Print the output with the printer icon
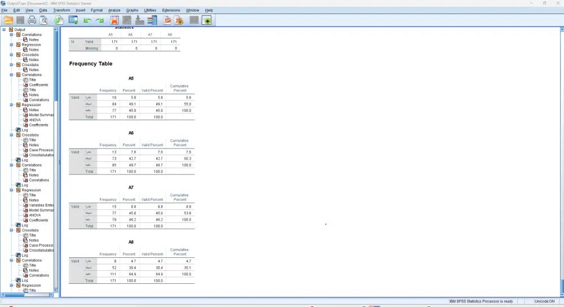 pos(32,20)
